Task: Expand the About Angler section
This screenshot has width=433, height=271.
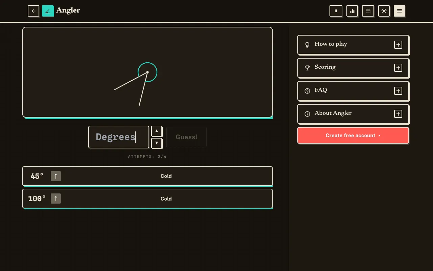Action: click(x=353, y=113)
